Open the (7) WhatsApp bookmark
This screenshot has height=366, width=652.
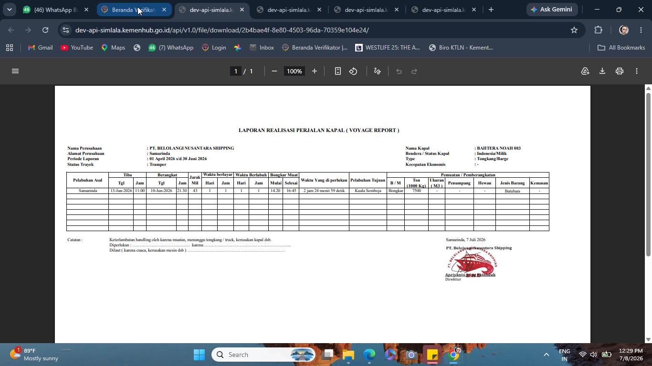click(171, 48)
